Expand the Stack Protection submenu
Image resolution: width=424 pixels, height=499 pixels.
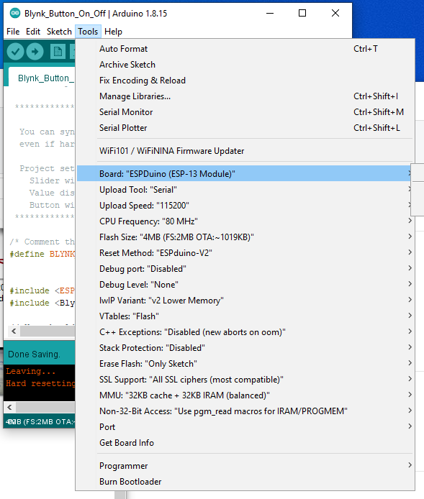pyautogui.click(x=245, y=348)
